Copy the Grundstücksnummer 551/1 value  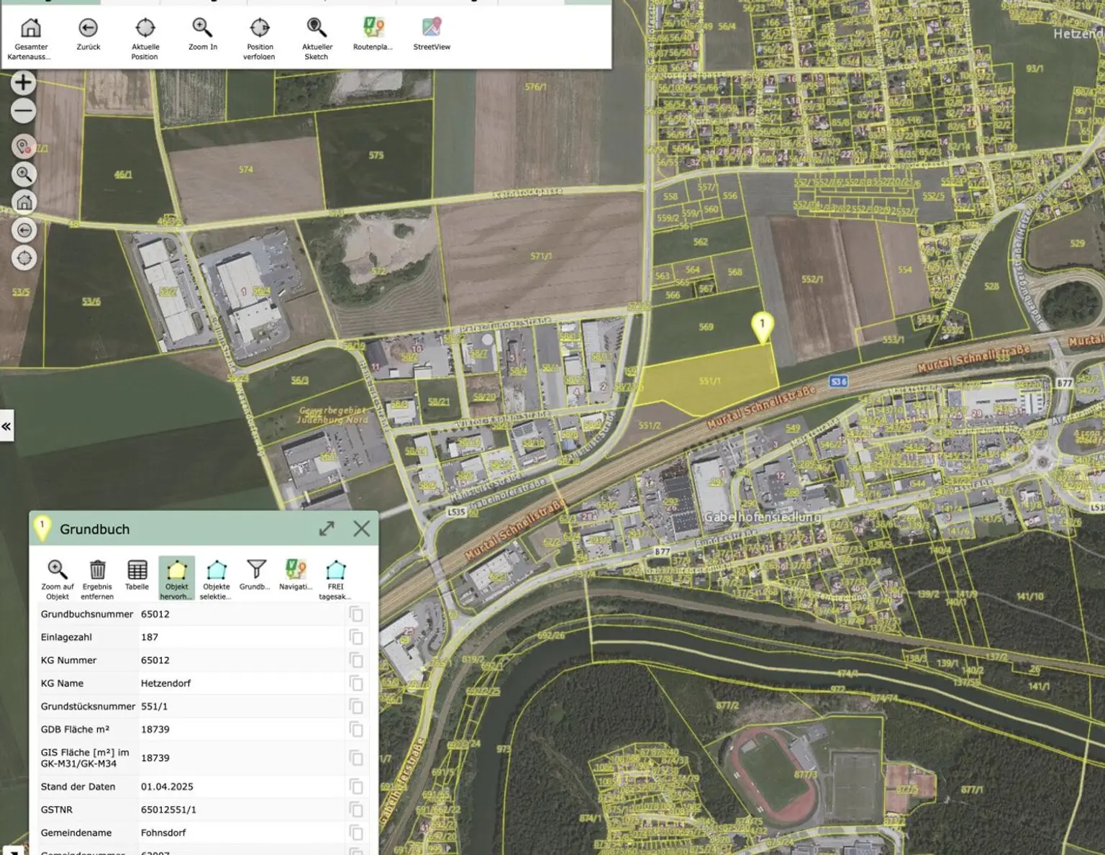point(356,706)
